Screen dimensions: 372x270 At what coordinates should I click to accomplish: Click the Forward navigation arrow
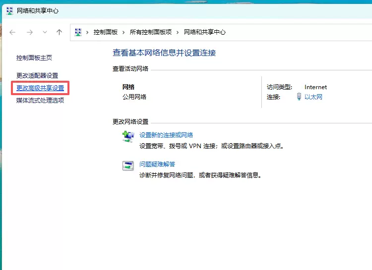pyautogui.click(x=30, y=32)
